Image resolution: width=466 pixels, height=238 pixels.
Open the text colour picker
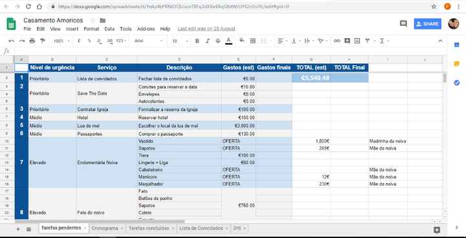click(228, 41)
